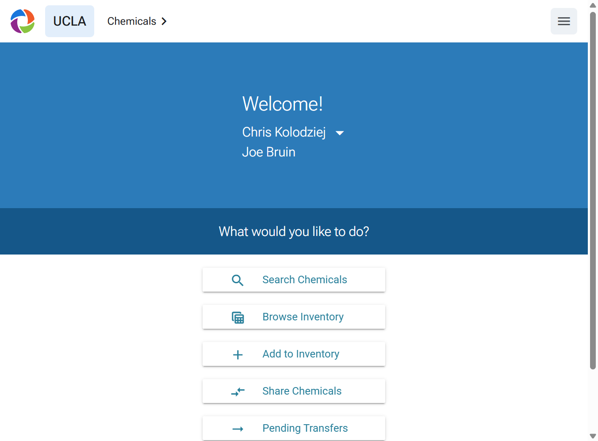Click the exchange arrows icon beside Share Chemicals
The height and width of the screenshot is (441, 598).
tap(238, 392)
